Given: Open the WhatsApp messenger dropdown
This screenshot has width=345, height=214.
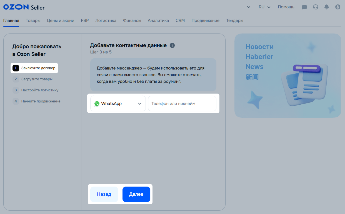Looking at the screenshot, I should (x=118, y=104).
